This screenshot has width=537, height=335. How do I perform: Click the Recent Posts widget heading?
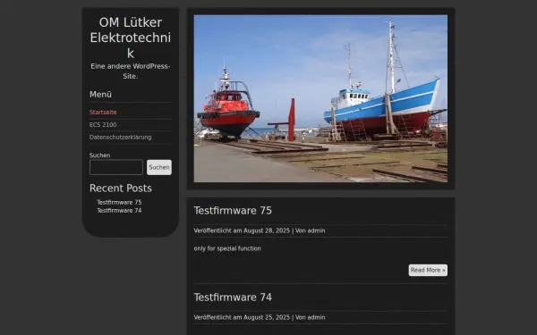pos(121,188)
